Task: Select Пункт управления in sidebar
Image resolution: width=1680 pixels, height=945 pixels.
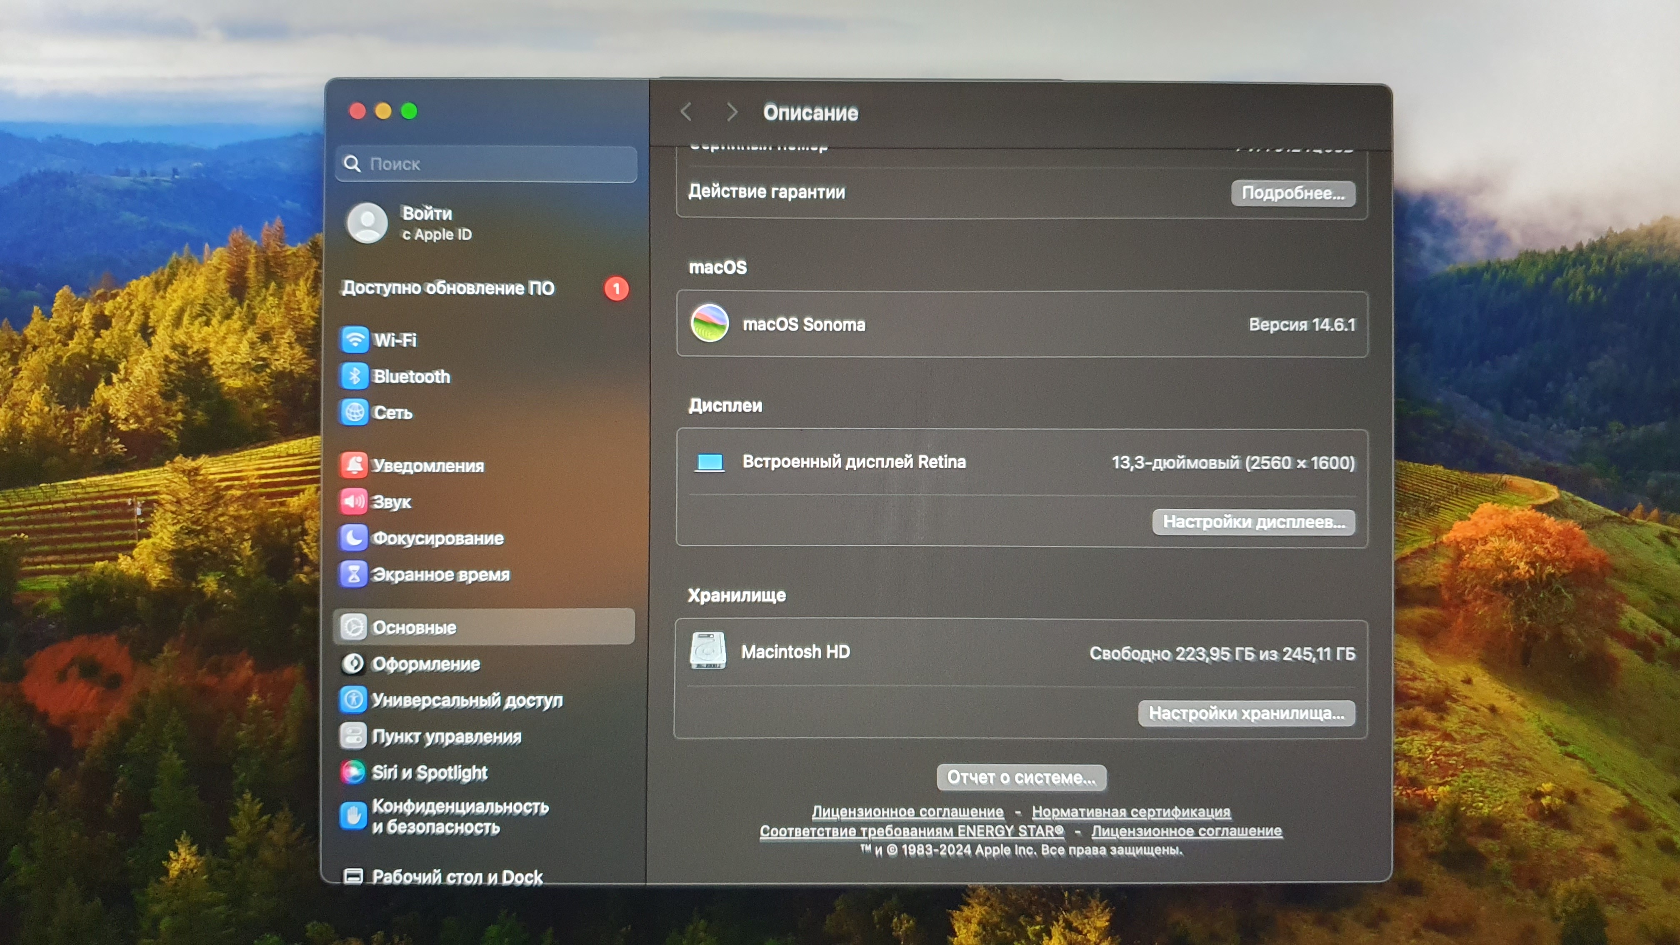Action: (x=446, y=736)
